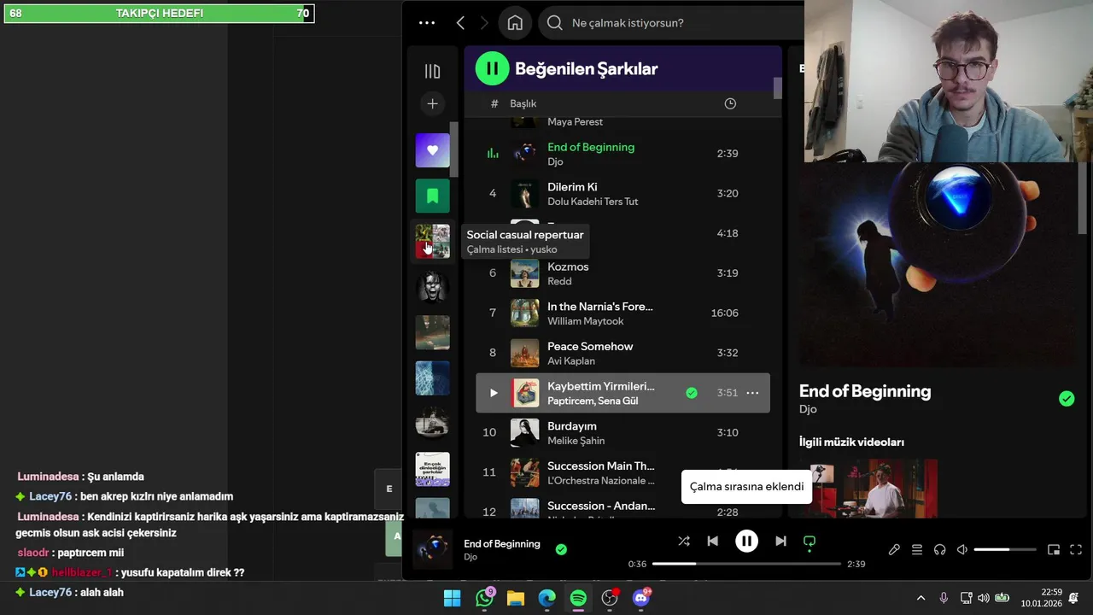Click the Kaybettim Yirmileri album cover
Image resolution: width=1093 pixels, height=615 pixels.
point(525,393)
